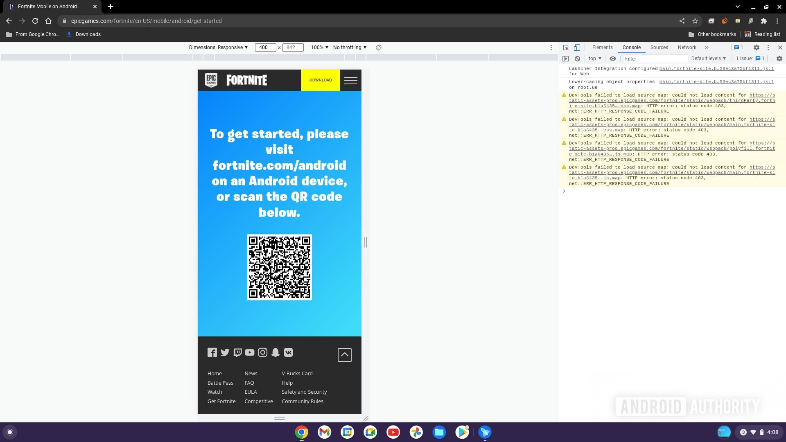The image size is (786, 442).
Task: Expand the Dimensions Responsive dropdown
Action: (218, 47)
